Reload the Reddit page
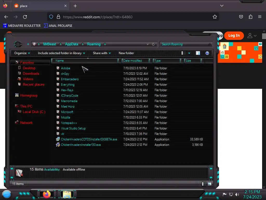266x200 pixels. tap(25, 17)
